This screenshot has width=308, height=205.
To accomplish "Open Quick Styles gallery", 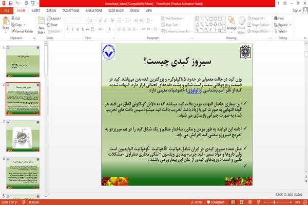I will 242,26.
